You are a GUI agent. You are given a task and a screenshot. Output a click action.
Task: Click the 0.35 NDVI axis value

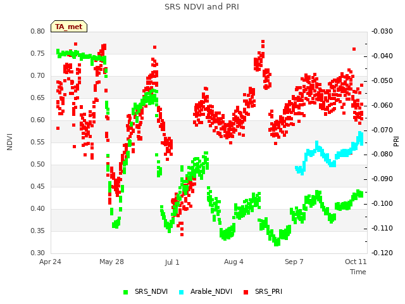tap(38, 231)
